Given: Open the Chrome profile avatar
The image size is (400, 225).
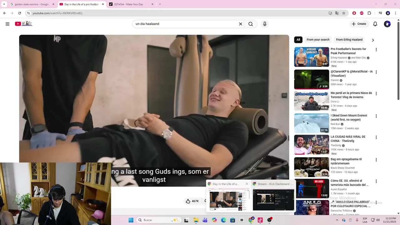Looking at the screenshot, I should click(x=388, y=13).
